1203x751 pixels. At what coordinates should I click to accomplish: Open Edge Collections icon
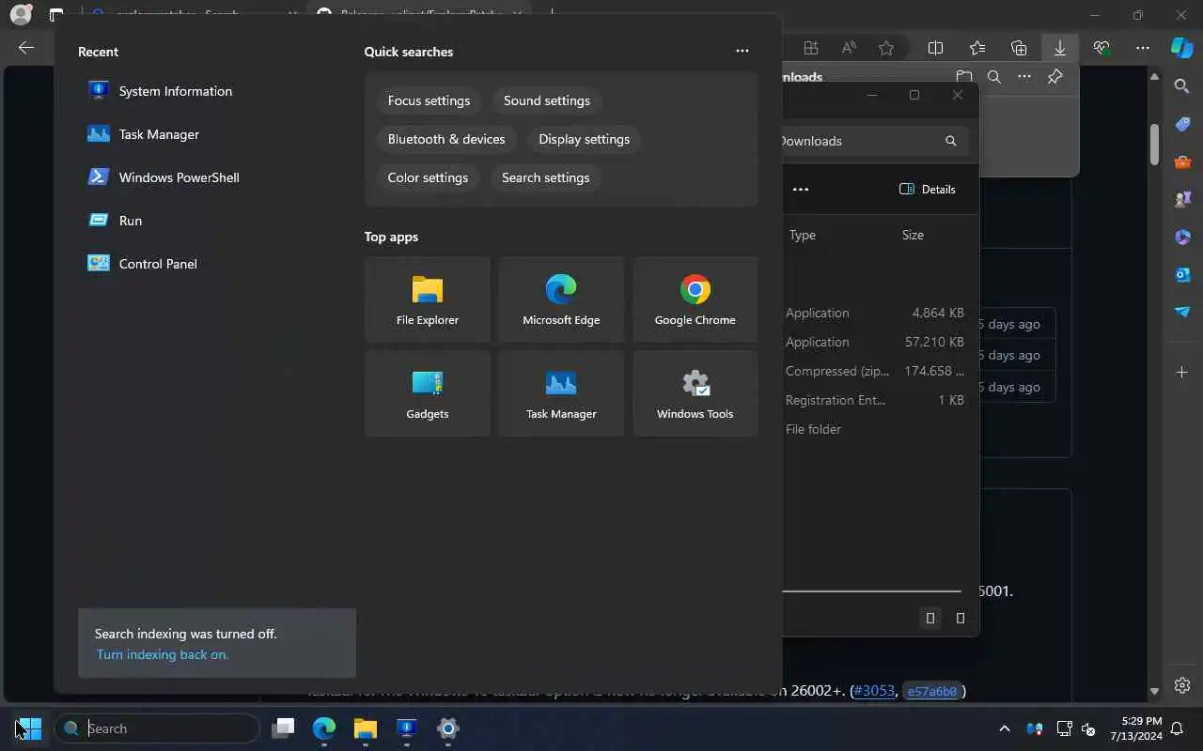(x=1019, y=48)
